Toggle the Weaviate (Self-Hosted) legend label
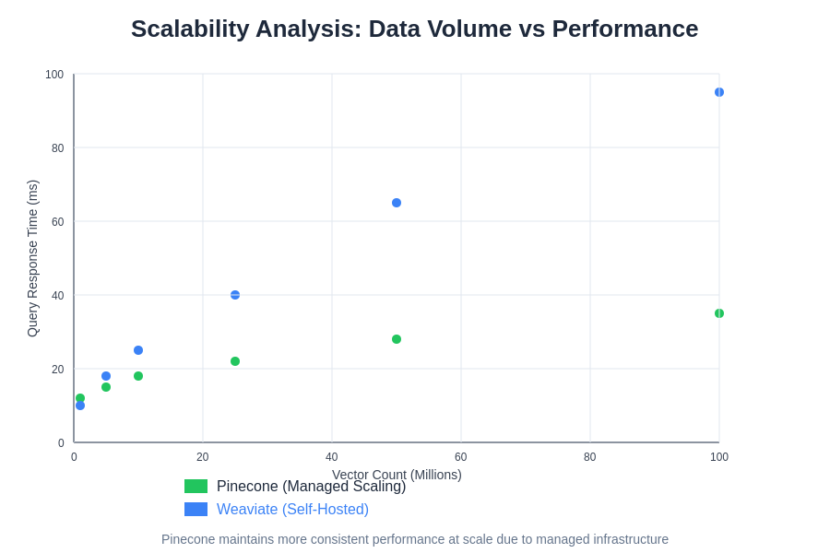 click(x=292, y=510)
